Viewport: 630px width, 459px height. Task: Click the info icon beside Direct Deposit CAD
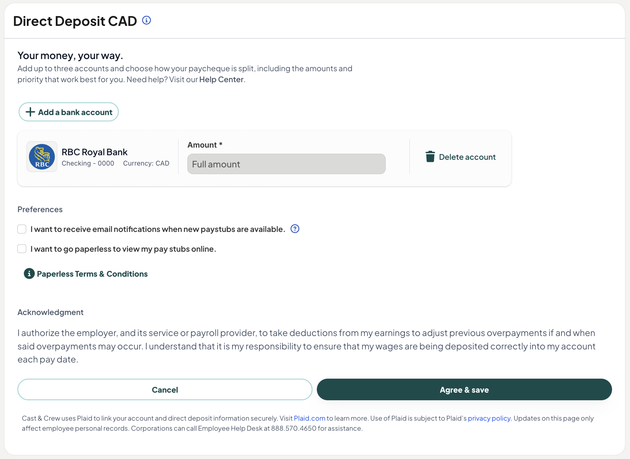point(147,20)
